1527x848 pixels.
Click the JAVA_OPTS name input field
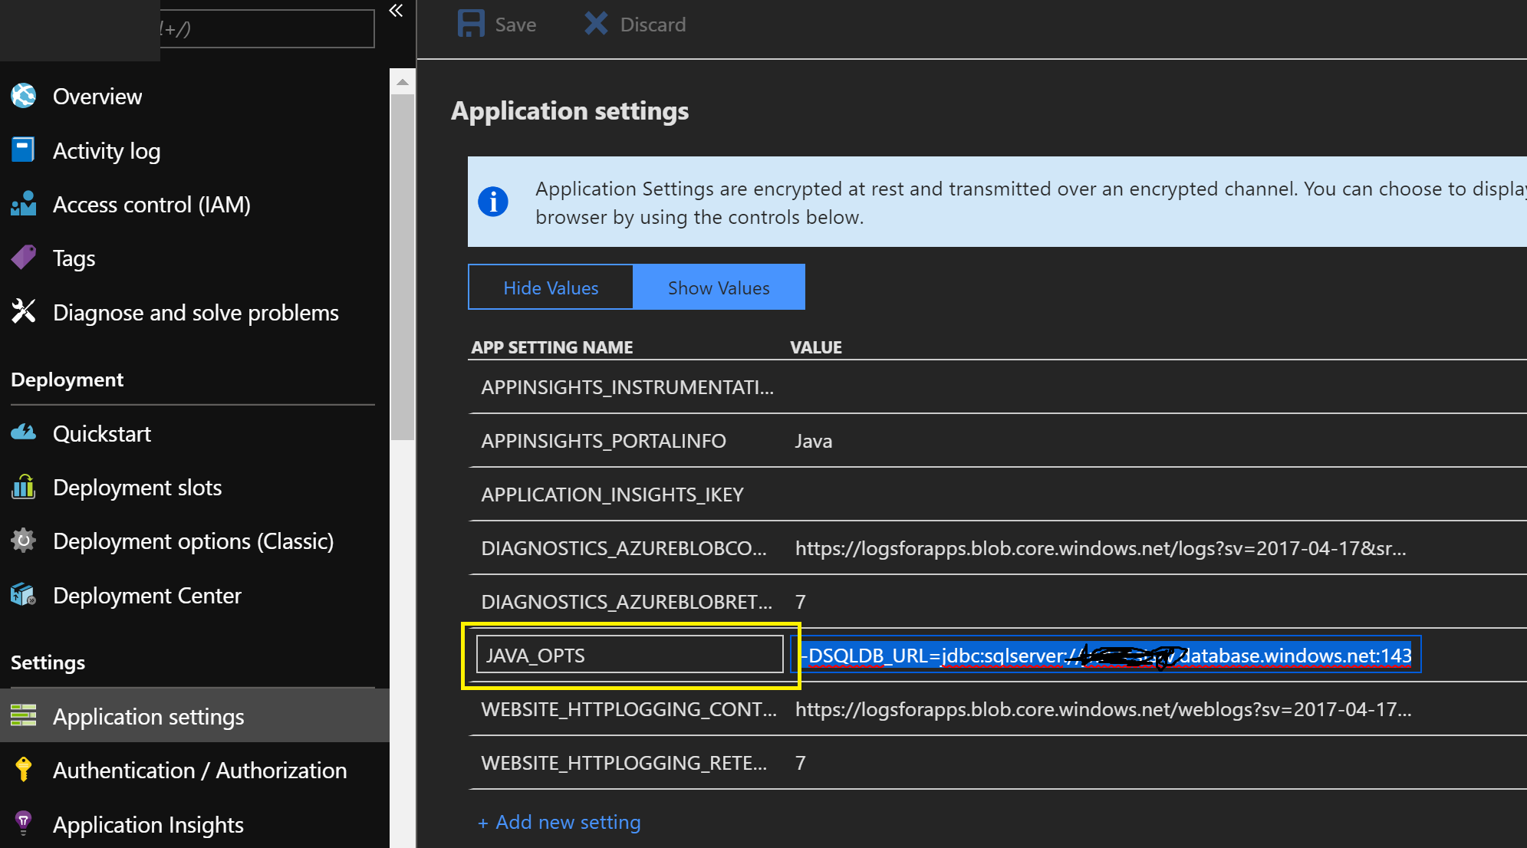[629, 655]
